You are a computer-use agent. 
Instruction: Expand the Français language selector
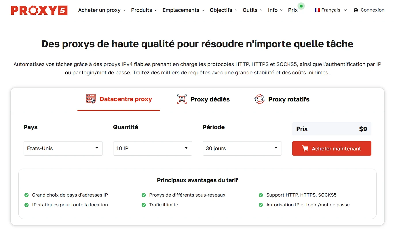[x=331, y=10]
